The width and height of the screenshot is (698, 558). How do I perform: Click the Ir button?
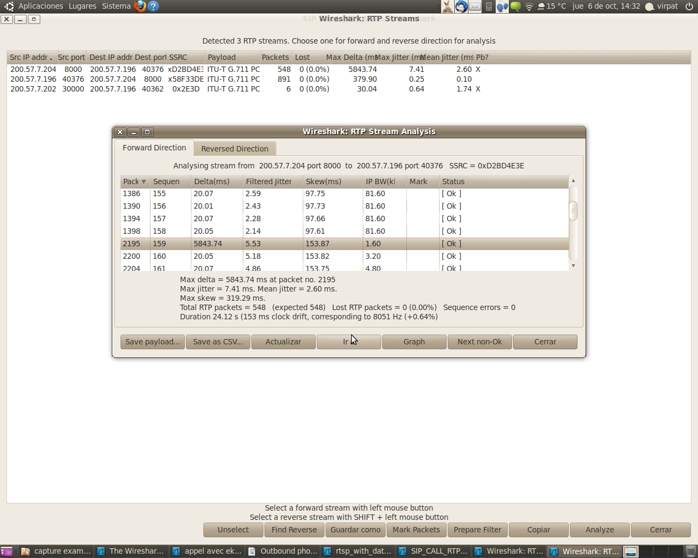(348, 342)
